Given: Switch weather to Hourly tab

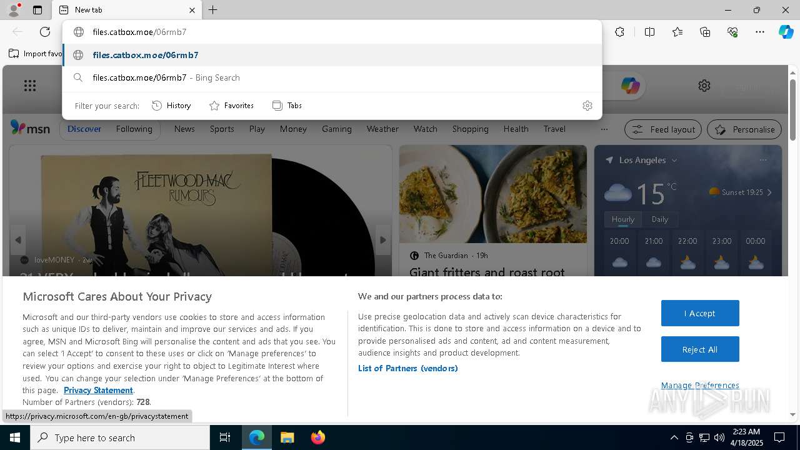Looking at the screenshot, I should 622,219.
